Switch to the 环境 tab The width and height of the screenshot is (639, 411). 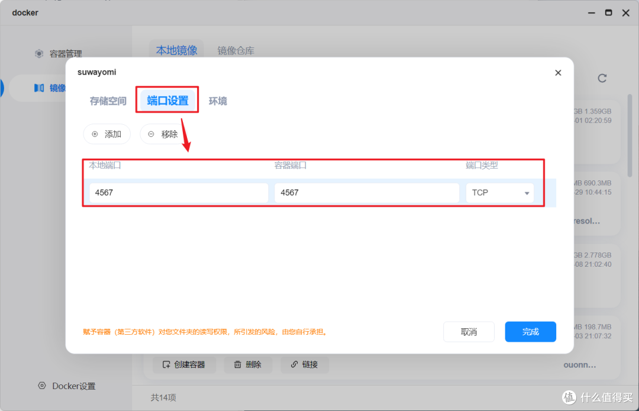pos(218,101)
